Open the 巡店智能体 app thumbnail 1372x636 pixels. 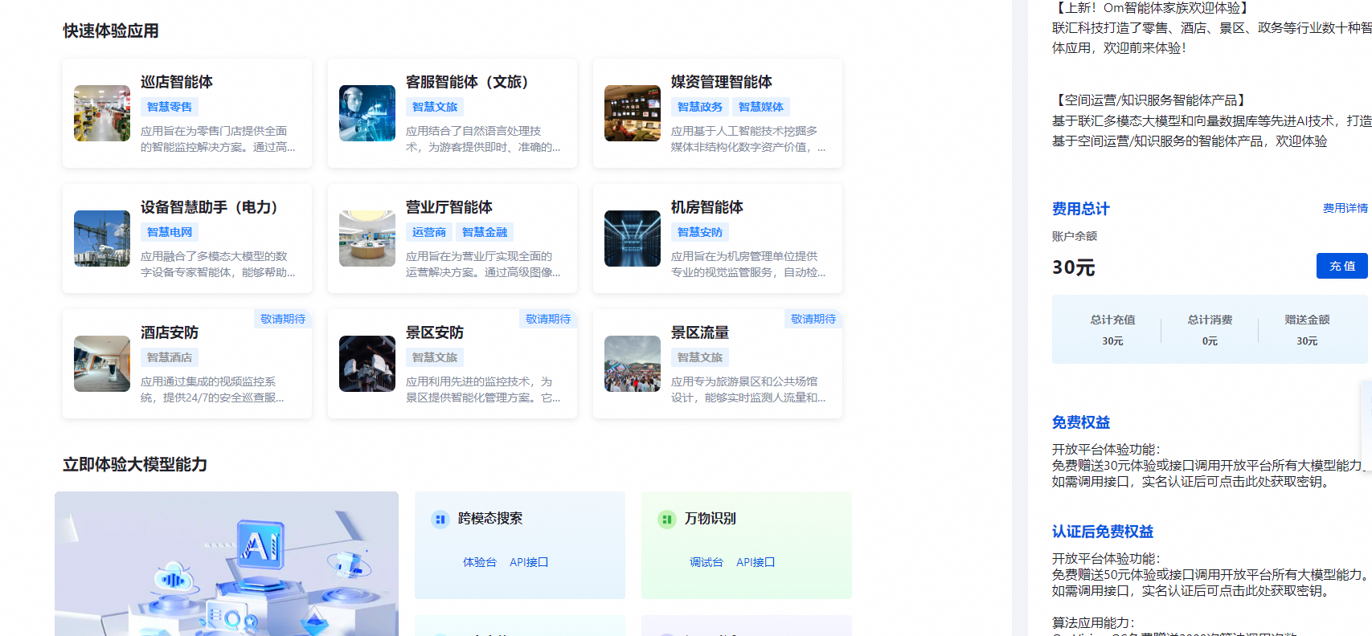point(102,113)
